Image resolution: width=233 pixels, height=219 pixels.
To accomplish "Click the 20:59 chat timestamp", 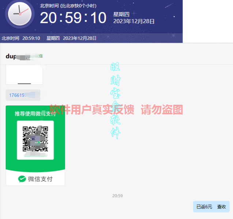I will point(117,196).
